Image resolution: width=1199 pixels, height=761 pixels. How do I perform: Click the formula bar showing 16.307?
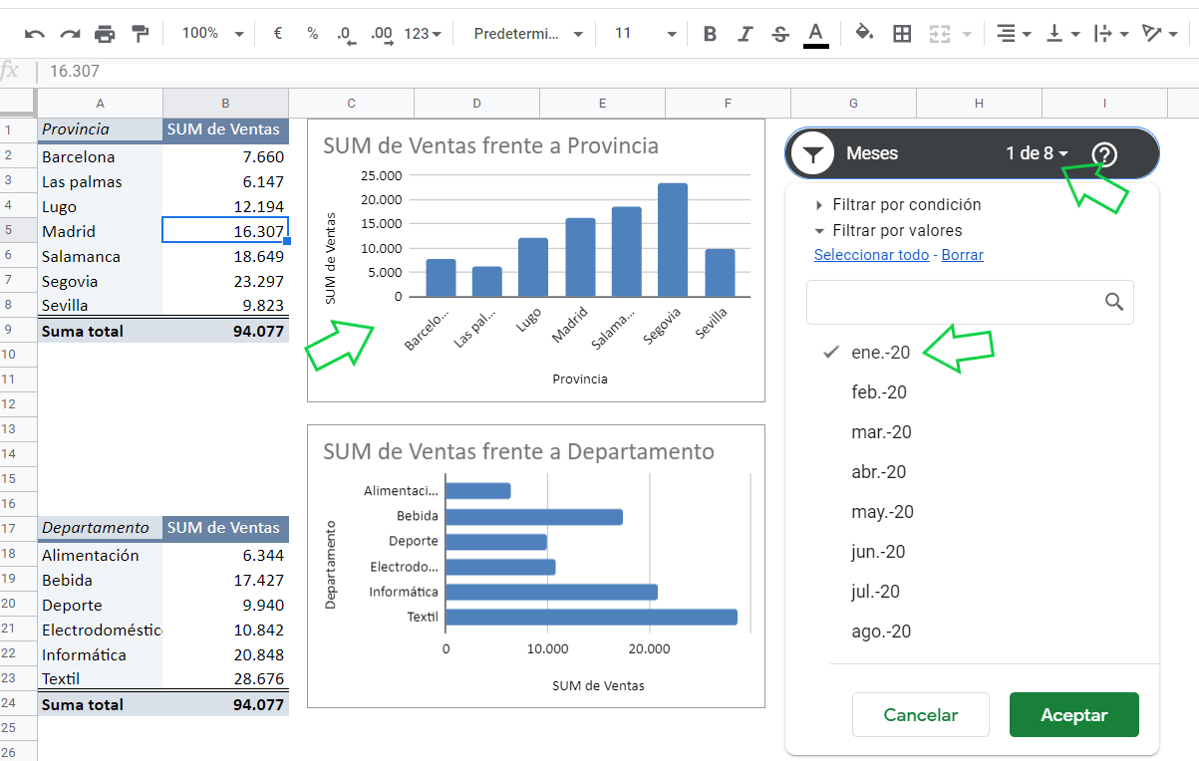[618, 72]
